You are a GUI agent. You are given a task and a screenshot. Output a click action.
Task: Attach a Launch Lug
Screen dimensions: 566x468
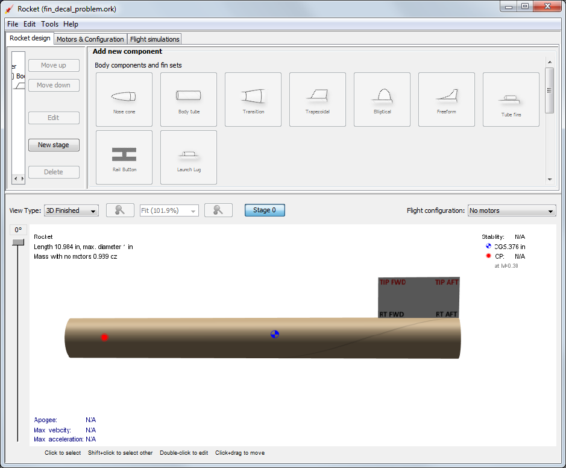click(x=188, y=157)
